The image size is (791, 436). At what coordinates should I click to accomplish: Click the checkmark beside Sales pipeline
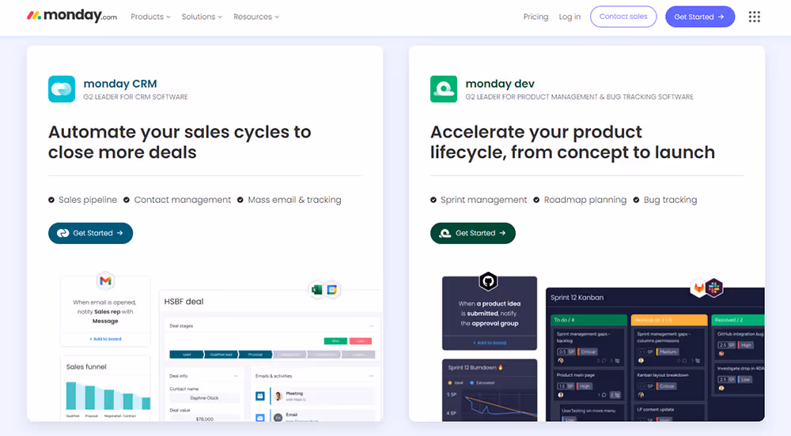coord(51,200)
